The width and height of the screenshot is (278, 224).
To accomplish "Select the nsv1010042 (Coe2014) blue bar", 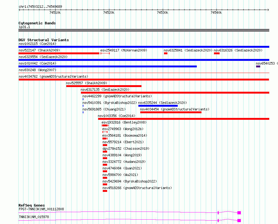I will coord(108,66).
